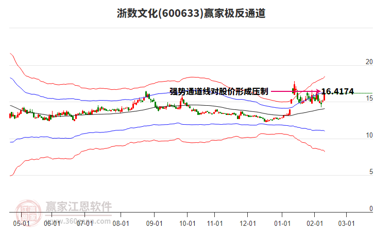Click the 11-01 date axis label
This screenshot has height=231, width=374.
tap(215, 223)
